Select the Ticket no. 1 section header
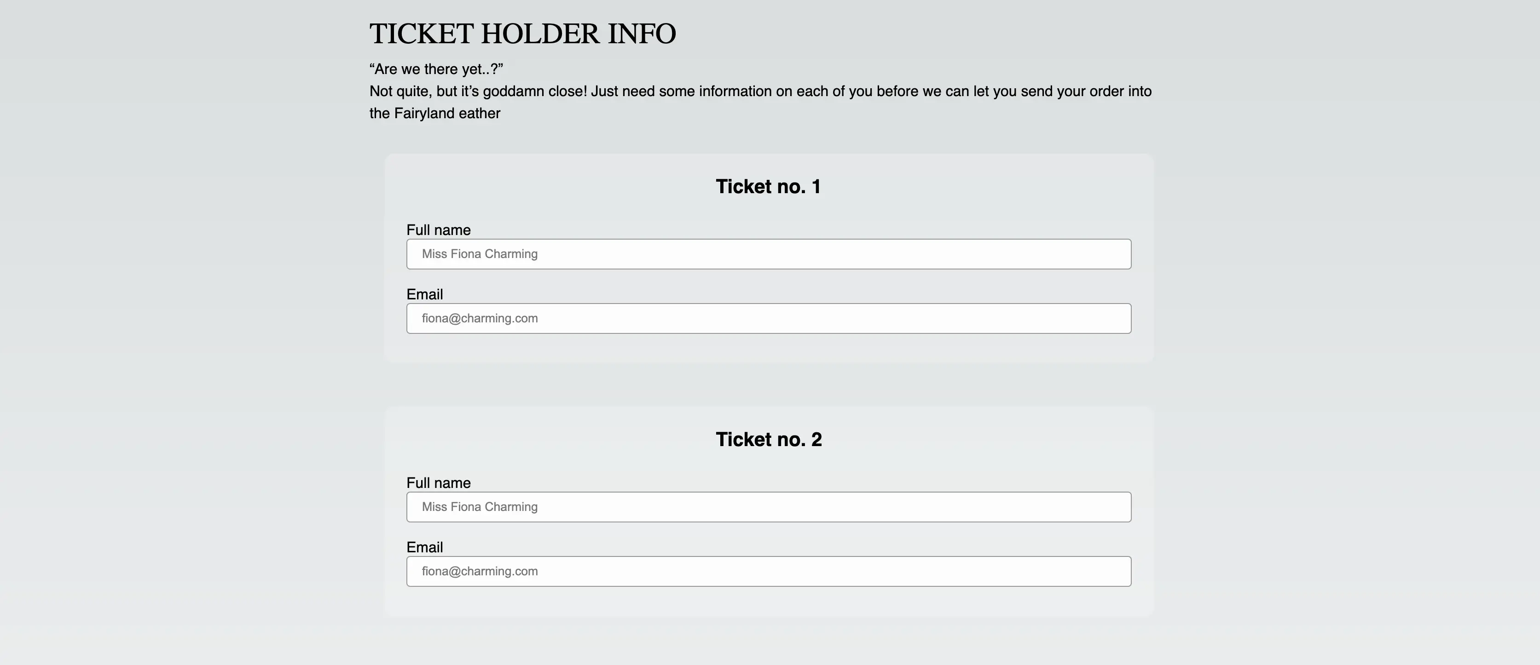This screenshot has height=665, width=1540. (769, 186)
